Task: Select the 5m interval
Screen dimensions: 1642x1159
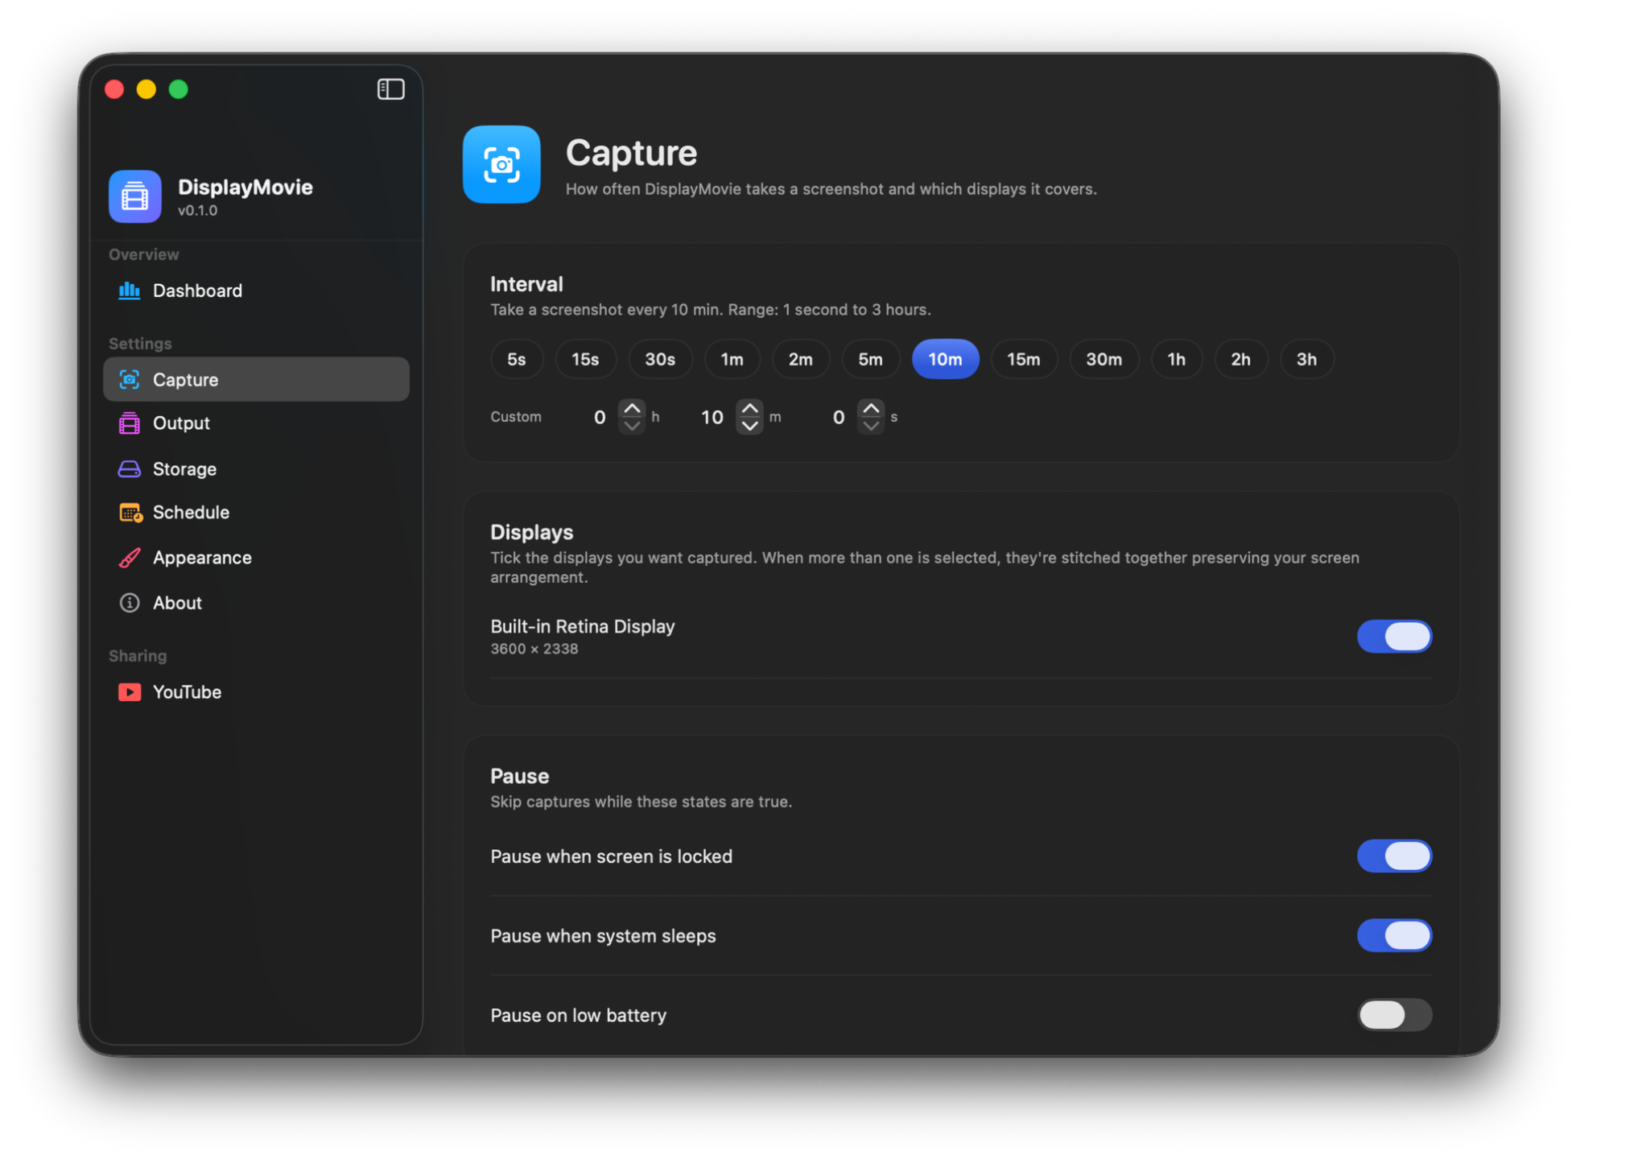Action: point(870,359)
